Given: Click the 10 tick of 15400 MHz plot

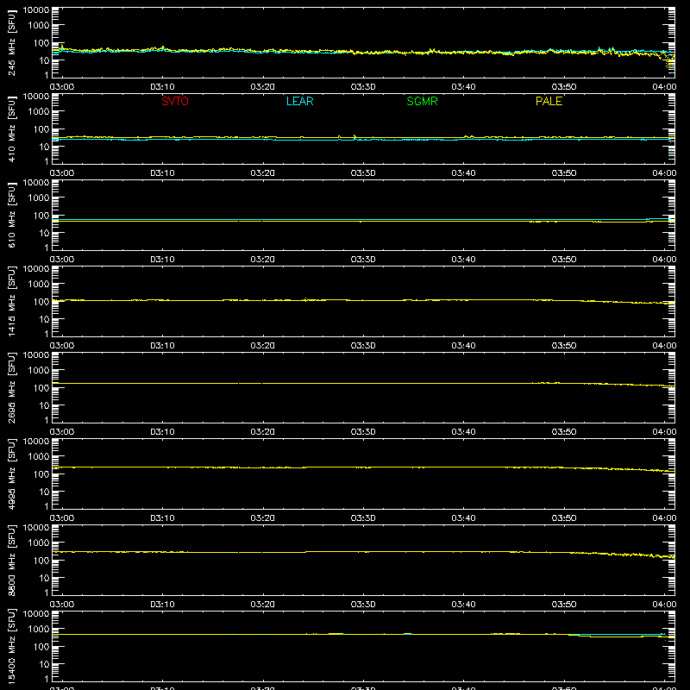Looking at the screenshot, I should [44, 664].
